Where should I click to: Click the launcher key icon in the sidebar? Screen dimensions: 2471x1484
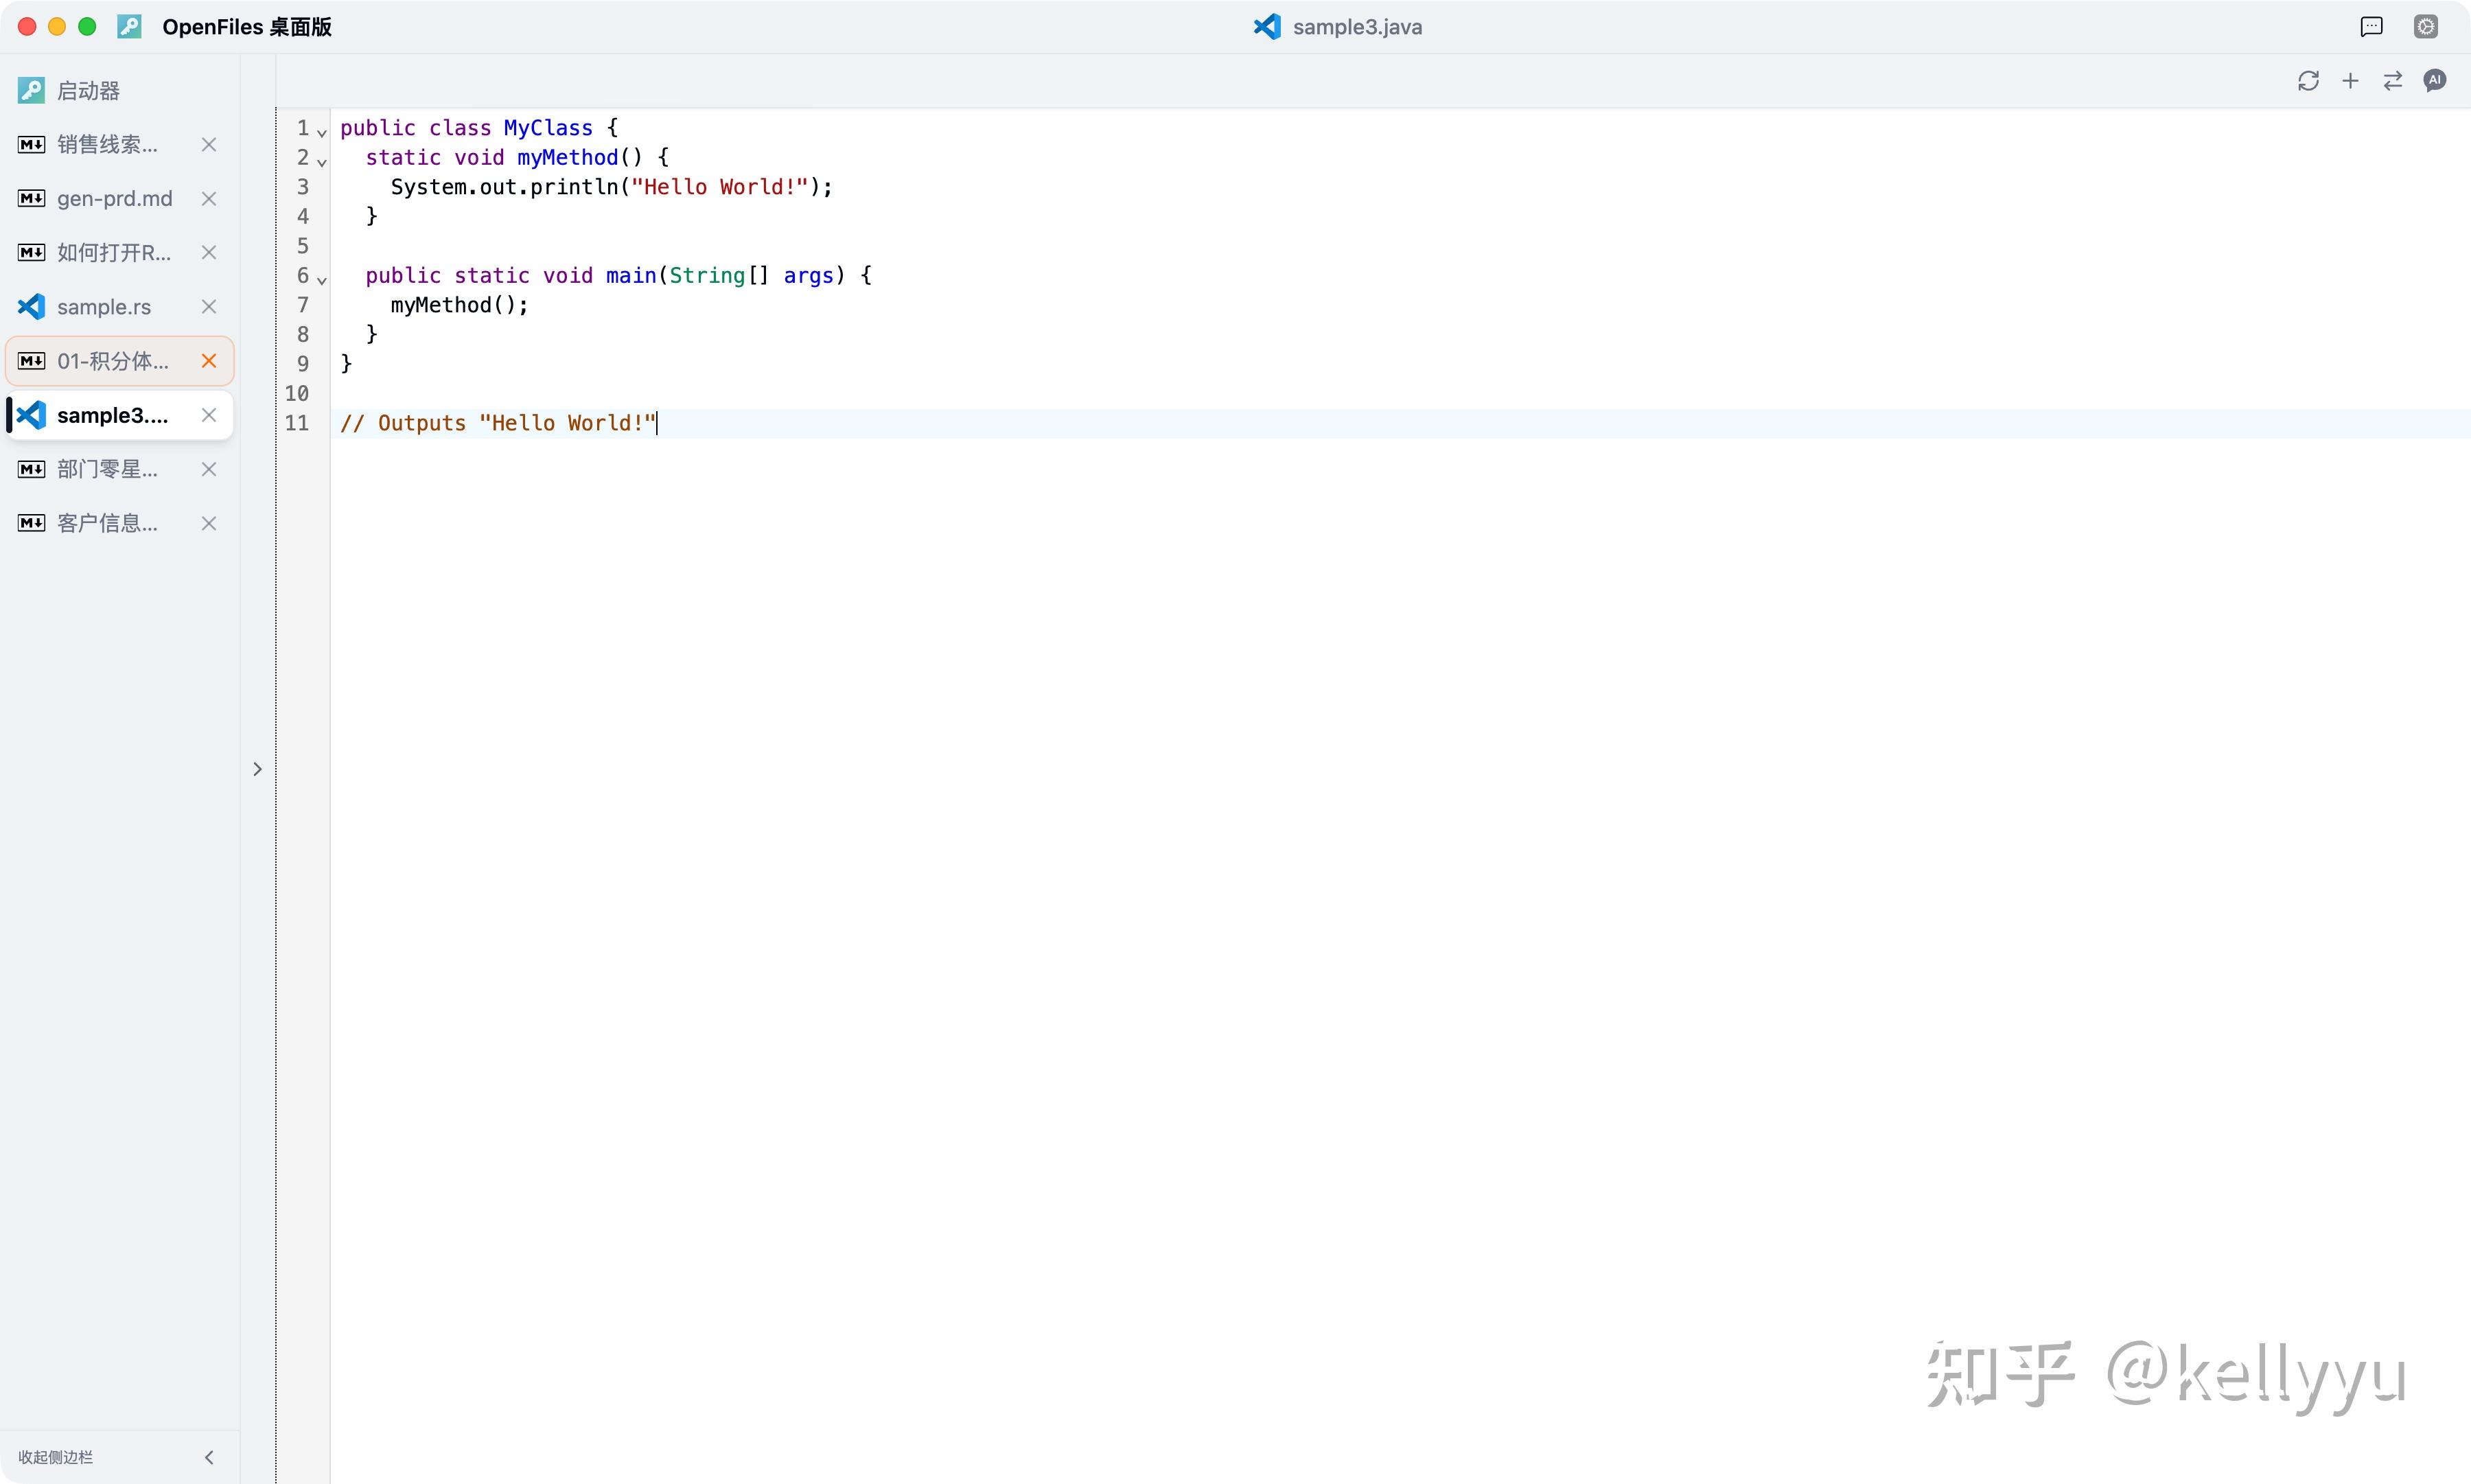click(x=31, y=91)
